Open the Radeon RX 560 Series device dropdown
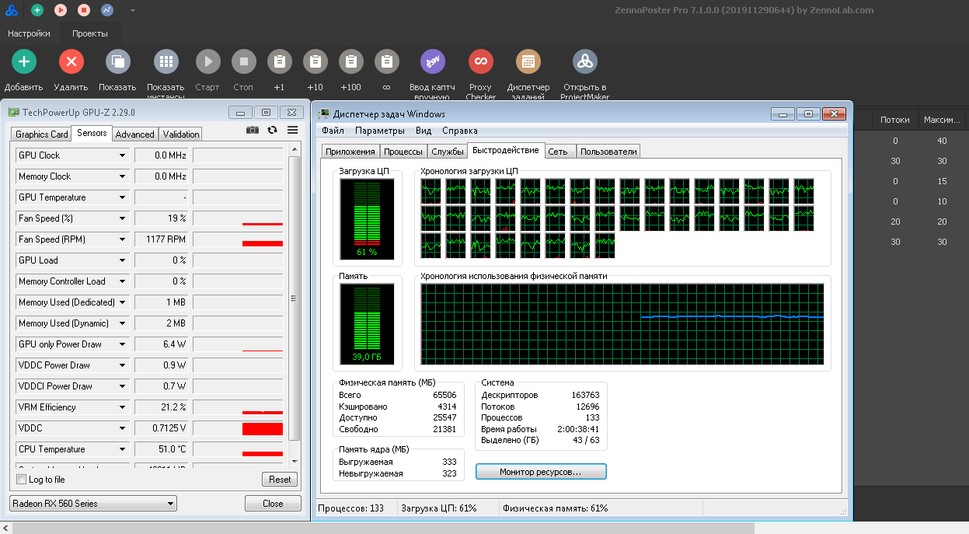Viewport: 969px width, 534px height. (x=93, y=504)
